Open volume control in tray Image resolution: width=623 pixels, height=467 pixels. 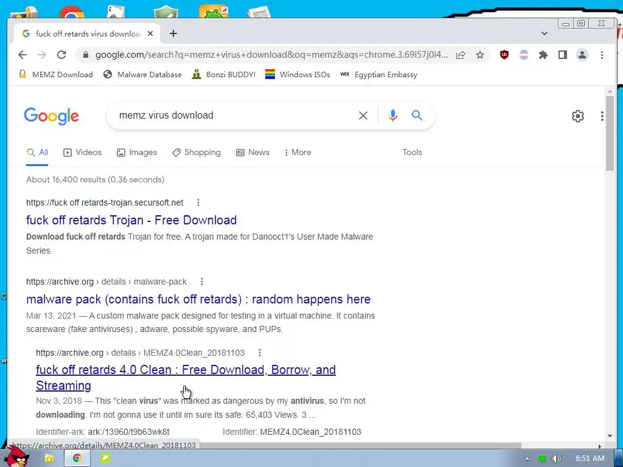point(557,458)
